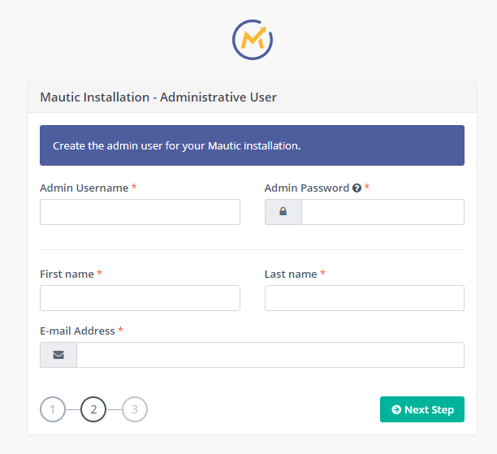Click the First name label
497x454 pixels.
[67, 274]
